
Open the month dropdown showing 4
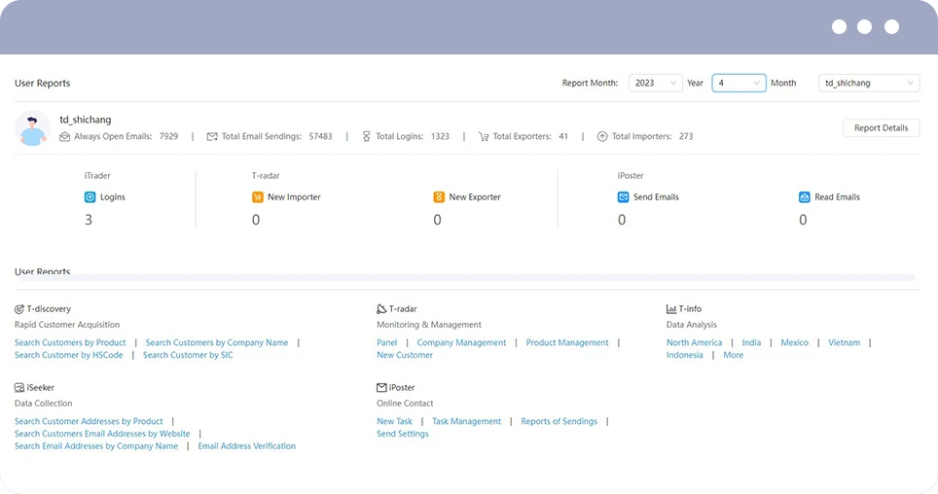click(739, 83)
